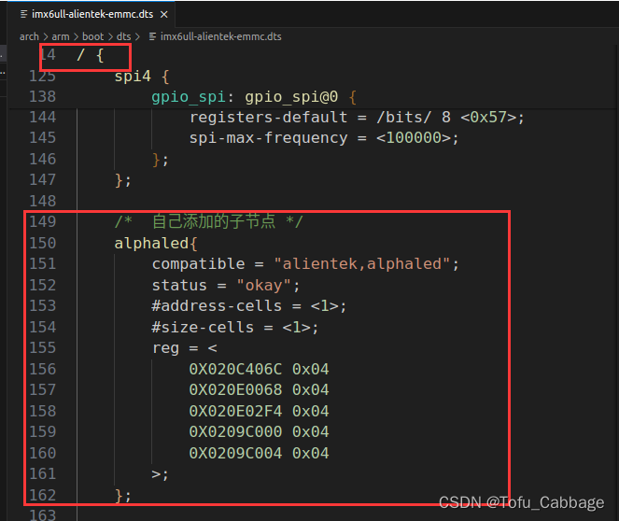The image size is (619, 521).
Task: Click the closing "};" on line 162
Action: [x=123, y=496]
